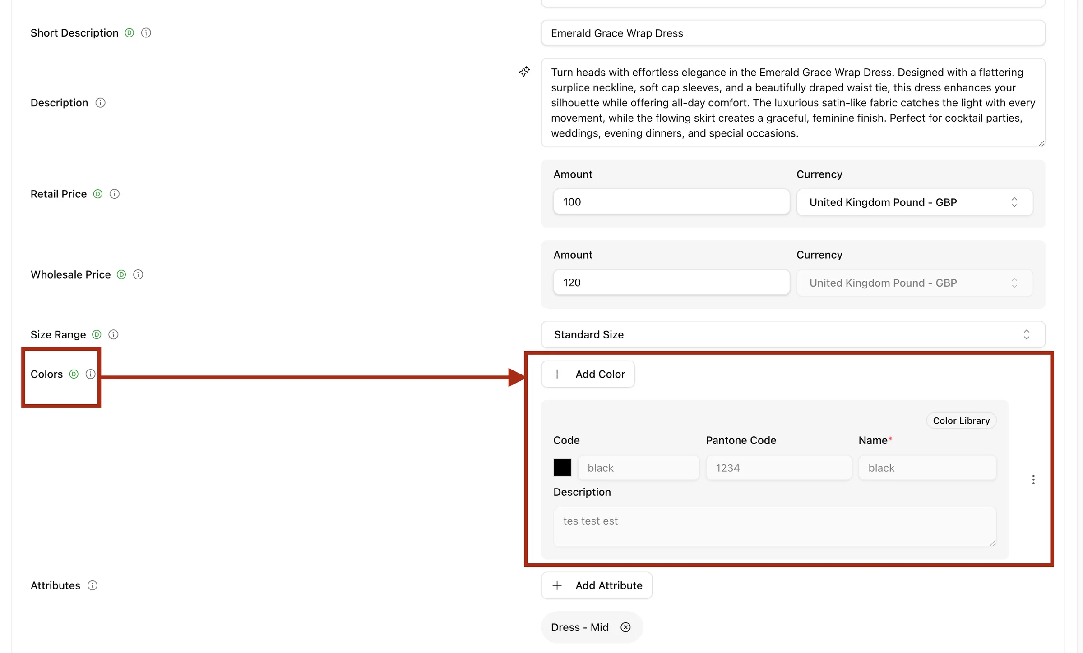Click the green D badge beside Retail Price

pos(98,194)
